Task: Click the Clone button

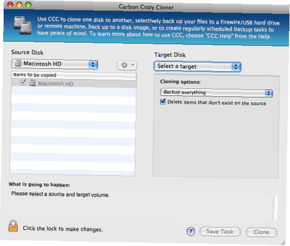Action: click(x=262, y=232)
